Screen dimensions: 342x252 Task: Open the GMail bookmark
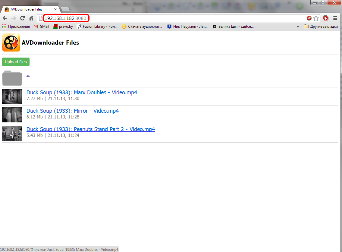(x=42, y=27)
